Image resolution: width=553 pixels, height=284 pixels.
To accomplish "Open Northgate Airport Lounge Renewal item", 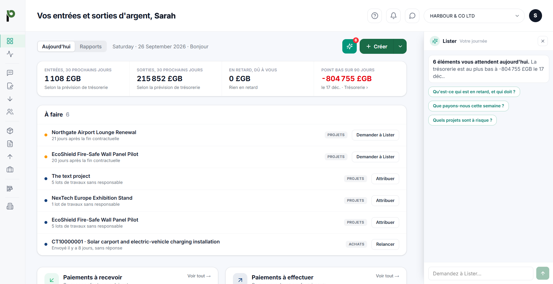I will click(x=94, y=132).
